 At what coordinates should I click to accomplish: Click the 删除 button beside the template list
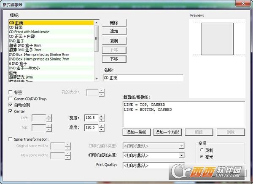tap(114, 23)
